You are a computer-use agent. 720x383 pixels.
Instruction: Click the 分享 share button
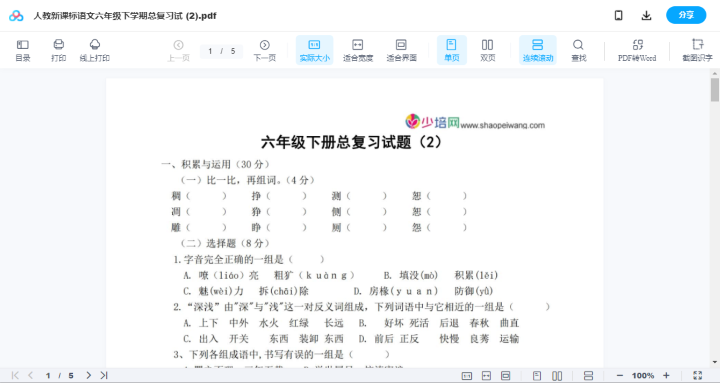[x=686, y=15]
